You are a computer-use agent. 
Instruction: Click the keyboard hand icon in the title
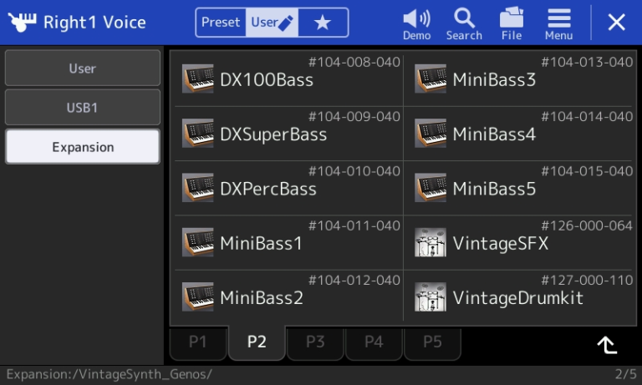pos(22,22)
